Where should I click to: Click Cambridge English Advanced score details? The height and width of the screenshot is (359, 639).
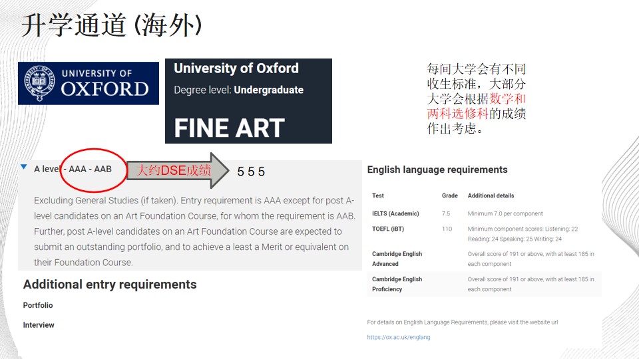click(x=531, y=259)
